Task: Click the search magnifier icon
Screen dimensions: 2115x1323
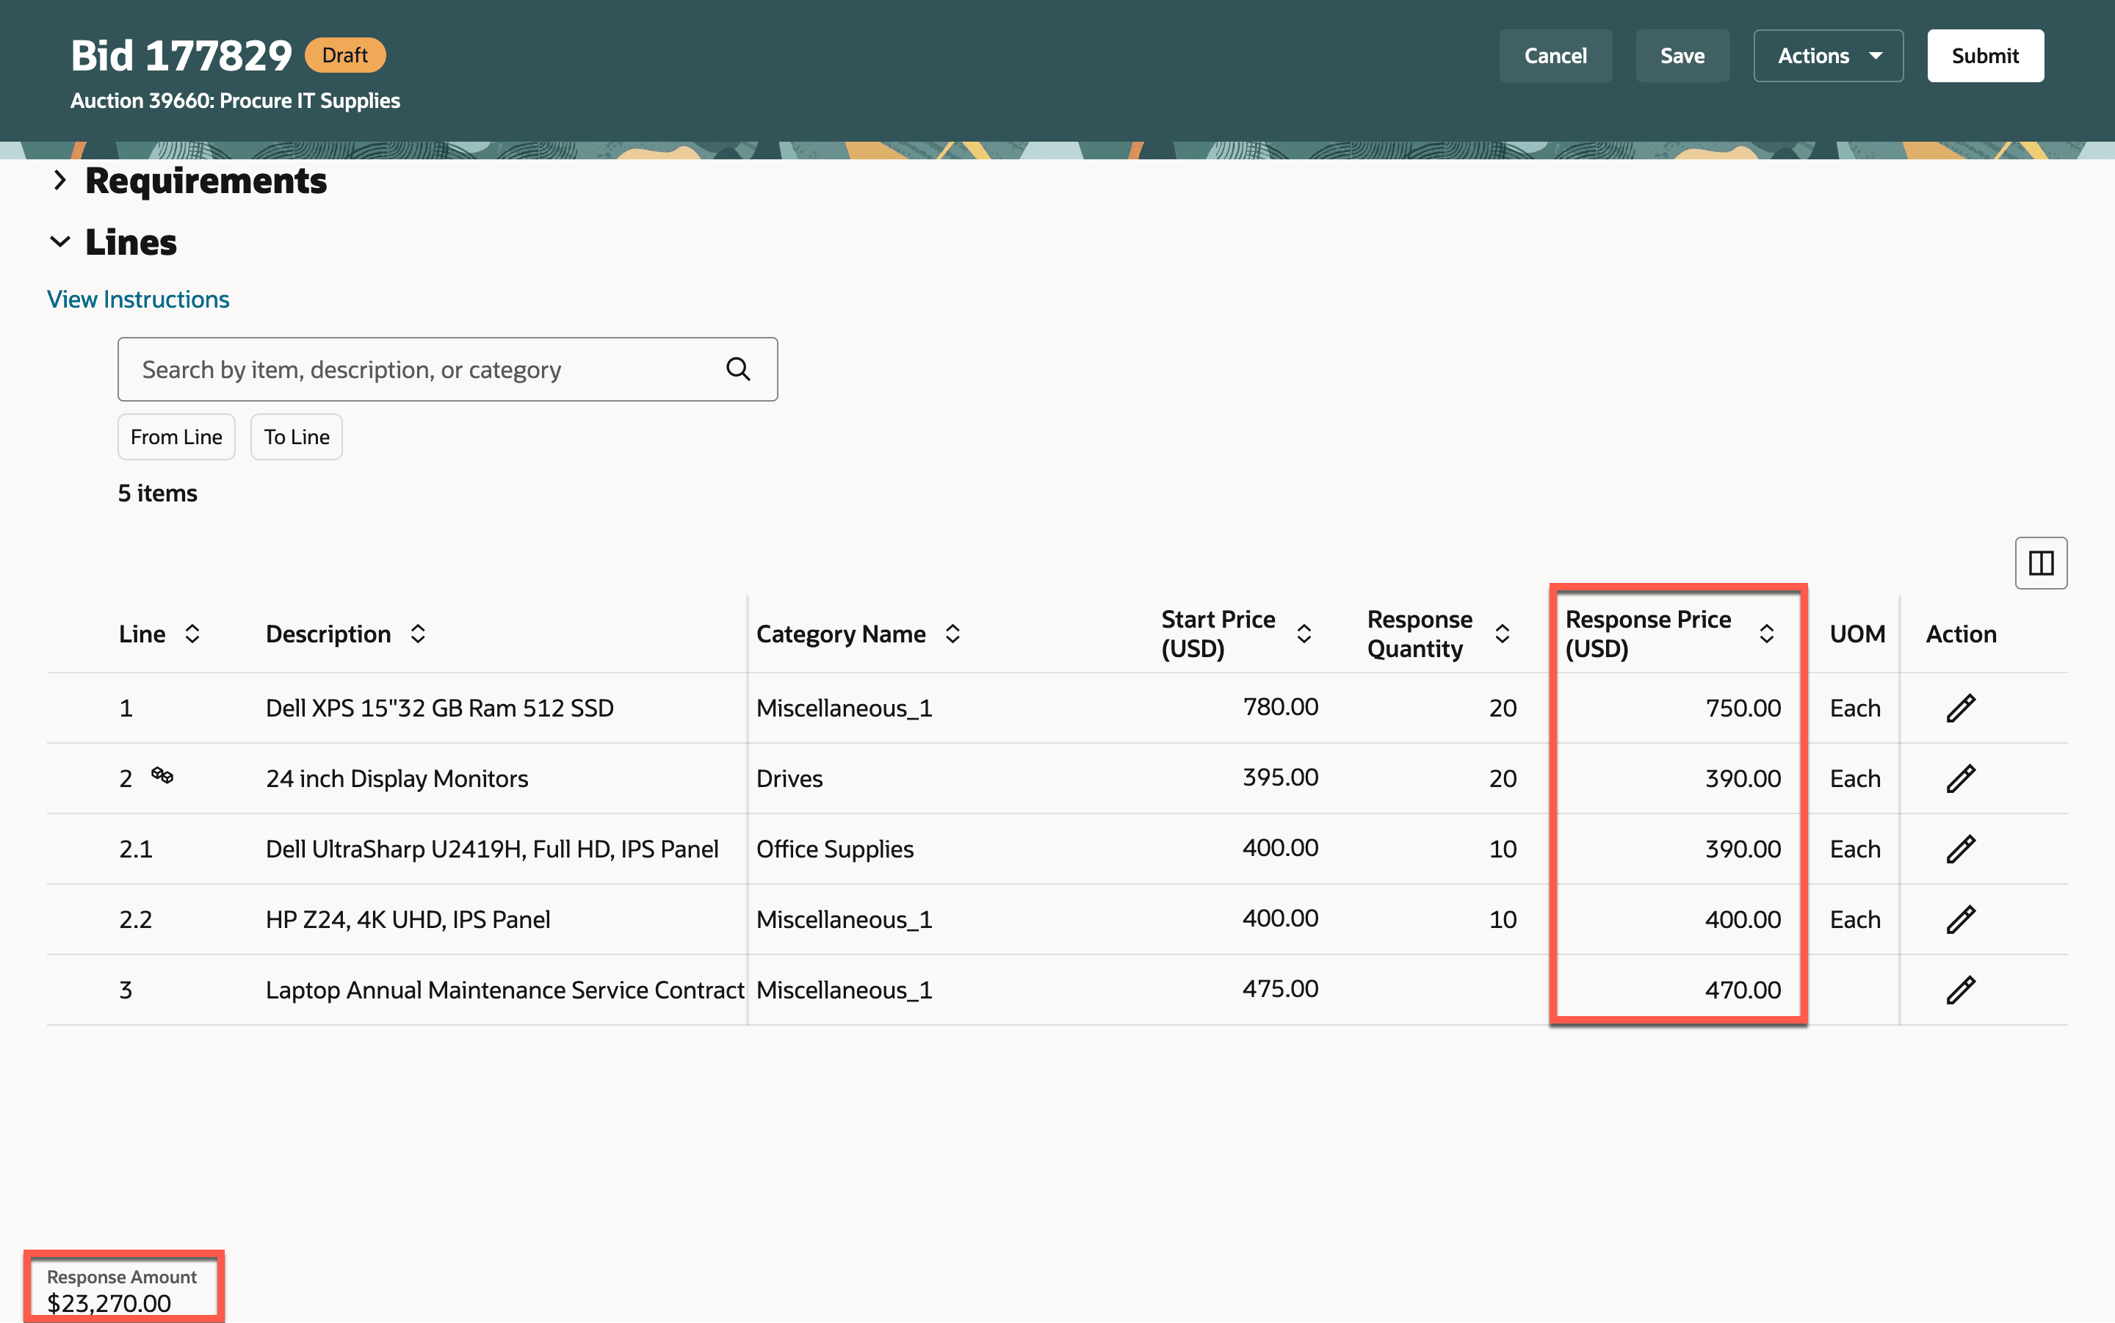Action: click(x=737, y=369)
